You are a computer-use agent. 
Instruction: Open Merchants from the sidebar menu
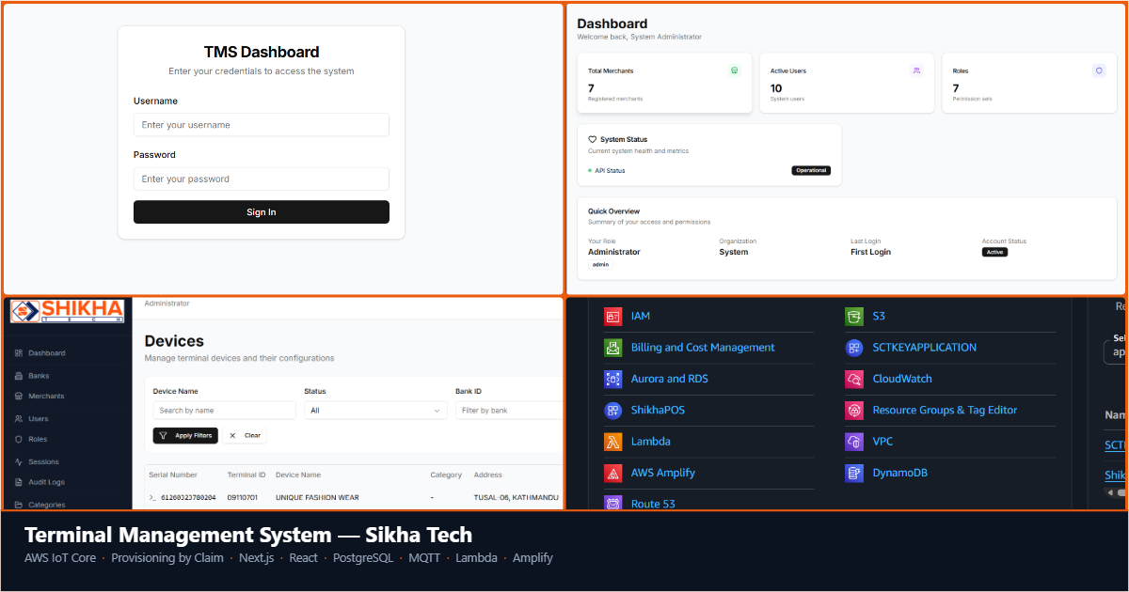[x=46, y=397]
